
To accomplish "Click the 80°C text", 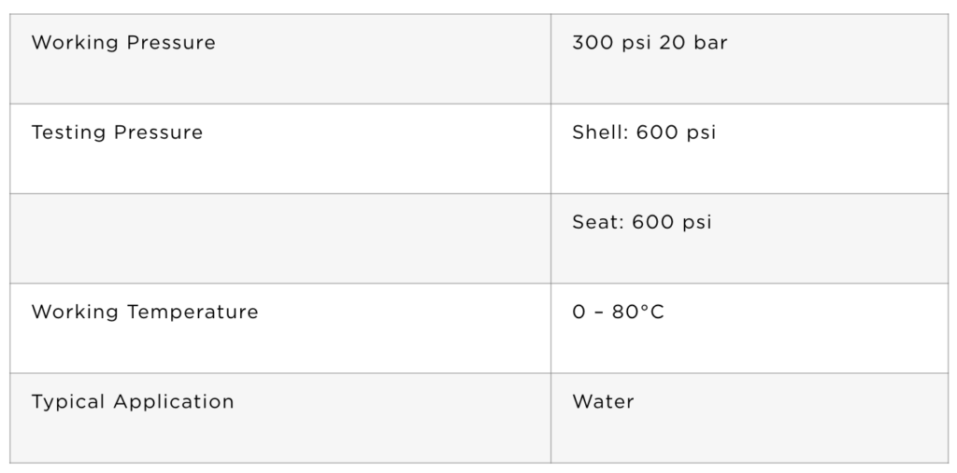I will tap(637, 313).
